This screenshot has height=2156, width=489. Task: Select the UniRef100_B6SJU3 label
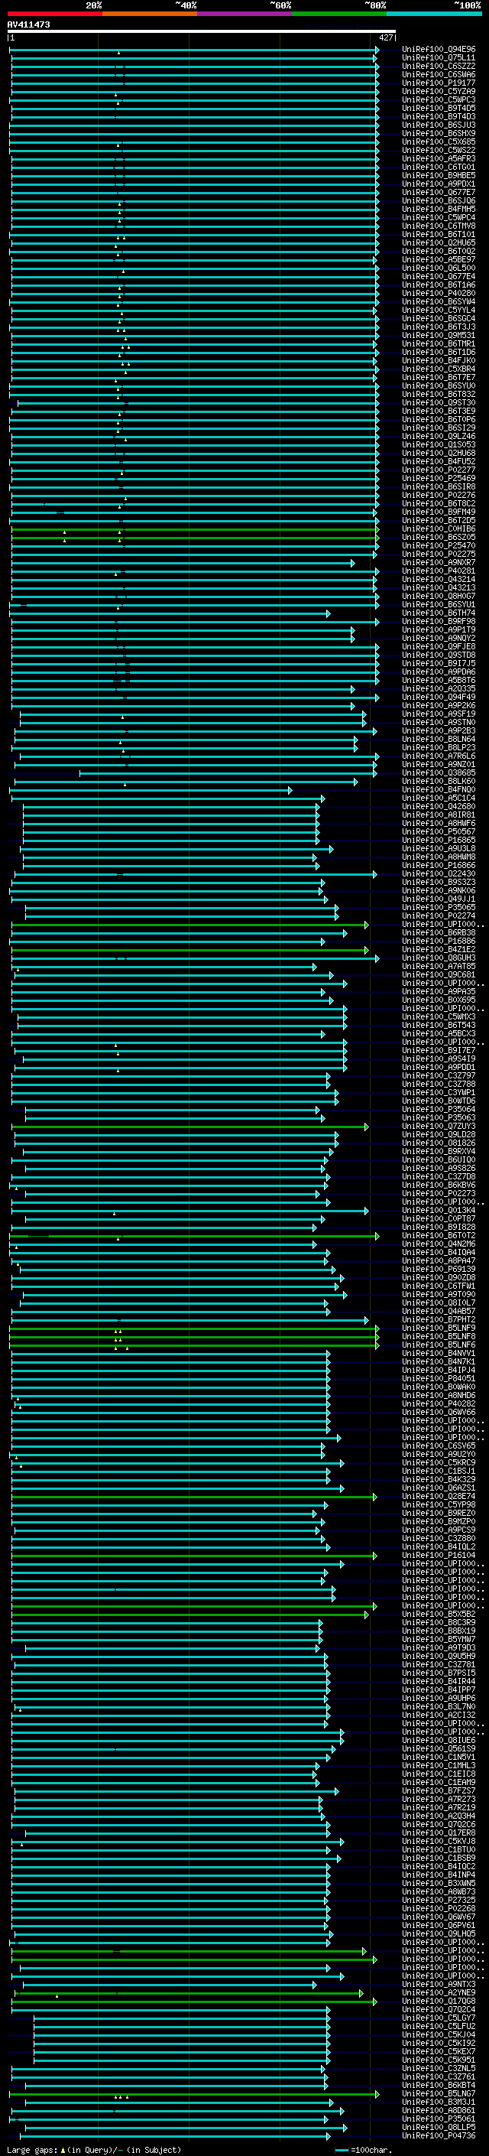(x=439, y=125)
